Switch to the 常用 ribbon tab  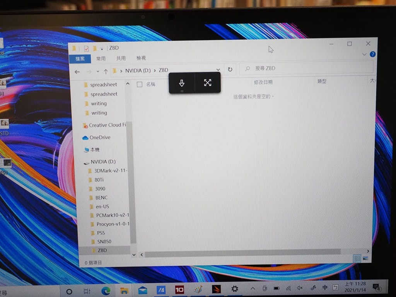[x=101, y=59]
